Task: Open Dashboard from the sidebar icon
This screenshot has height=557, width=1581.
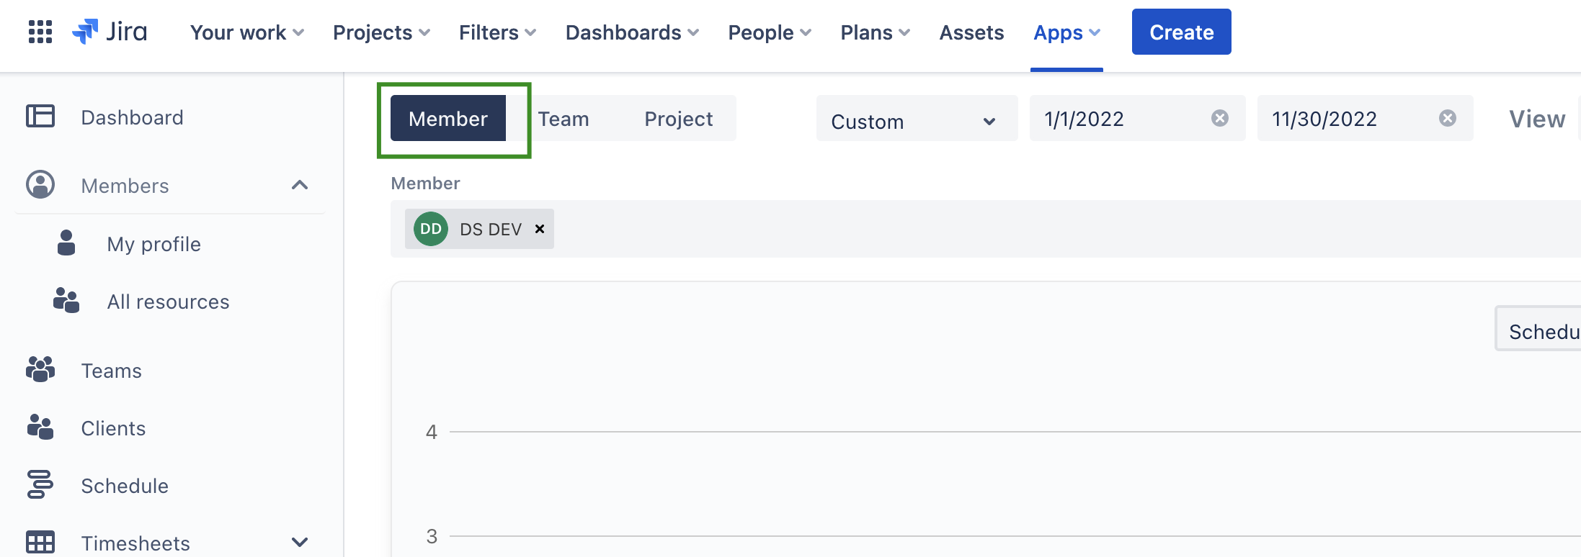Action: point(40,116)
